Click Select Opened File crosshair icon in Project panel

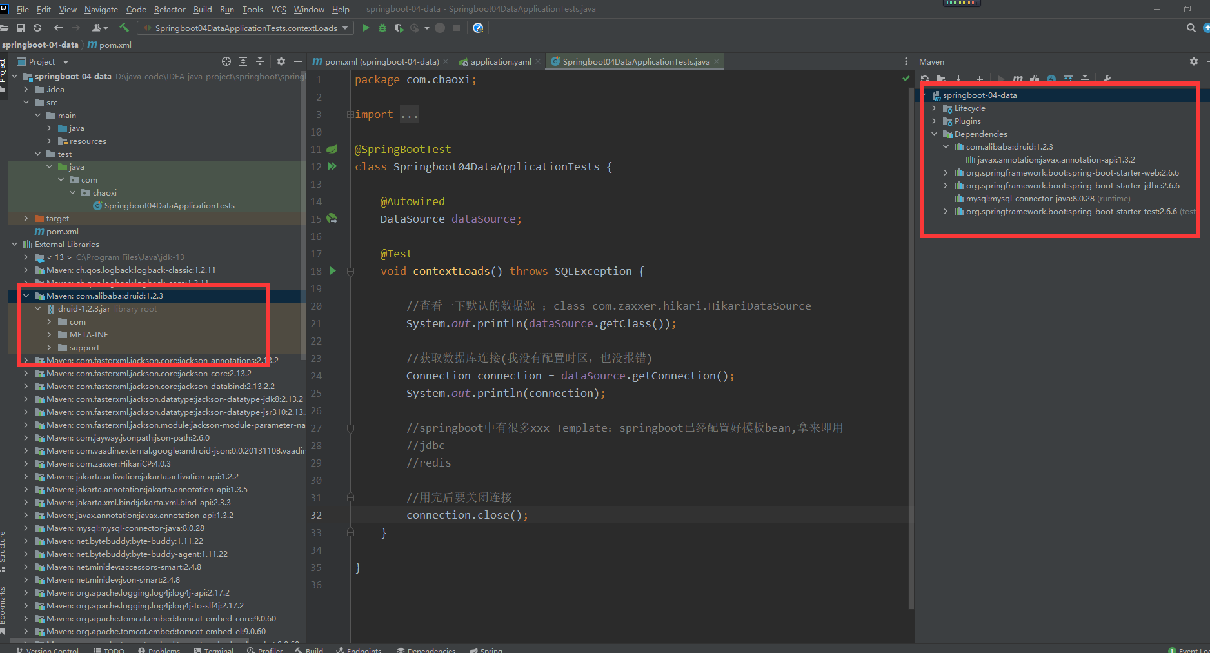pos(226,61)
